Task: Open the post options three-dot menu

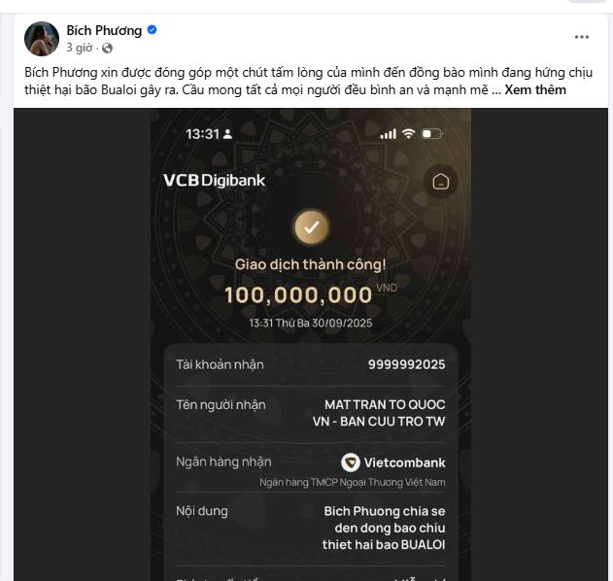Action: [x=581, y=37]
